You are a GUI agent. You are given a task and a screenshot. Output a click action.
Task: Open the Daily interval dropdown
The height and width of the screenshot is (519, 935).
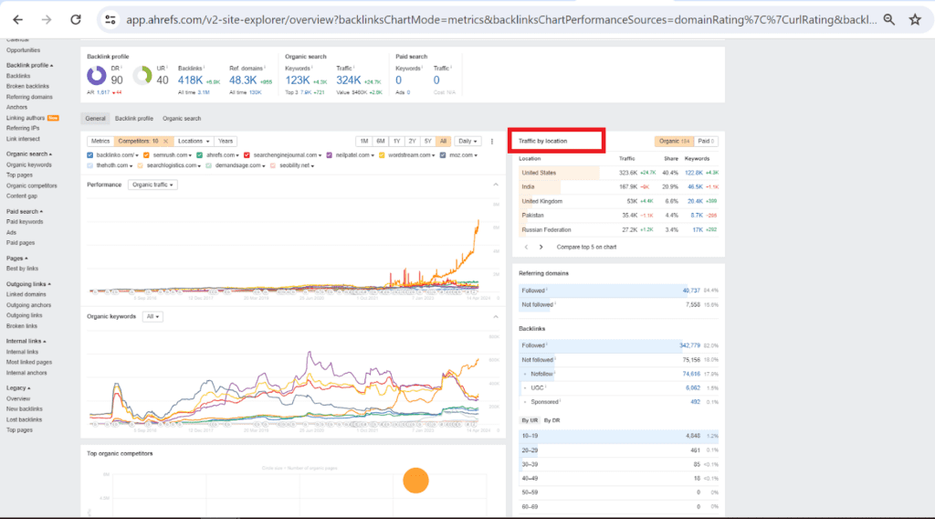(x=467, y=142)
